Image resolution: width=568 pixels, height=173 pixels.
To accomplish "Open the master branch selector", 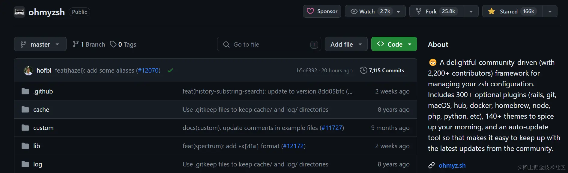I will [x=40, y=44].
